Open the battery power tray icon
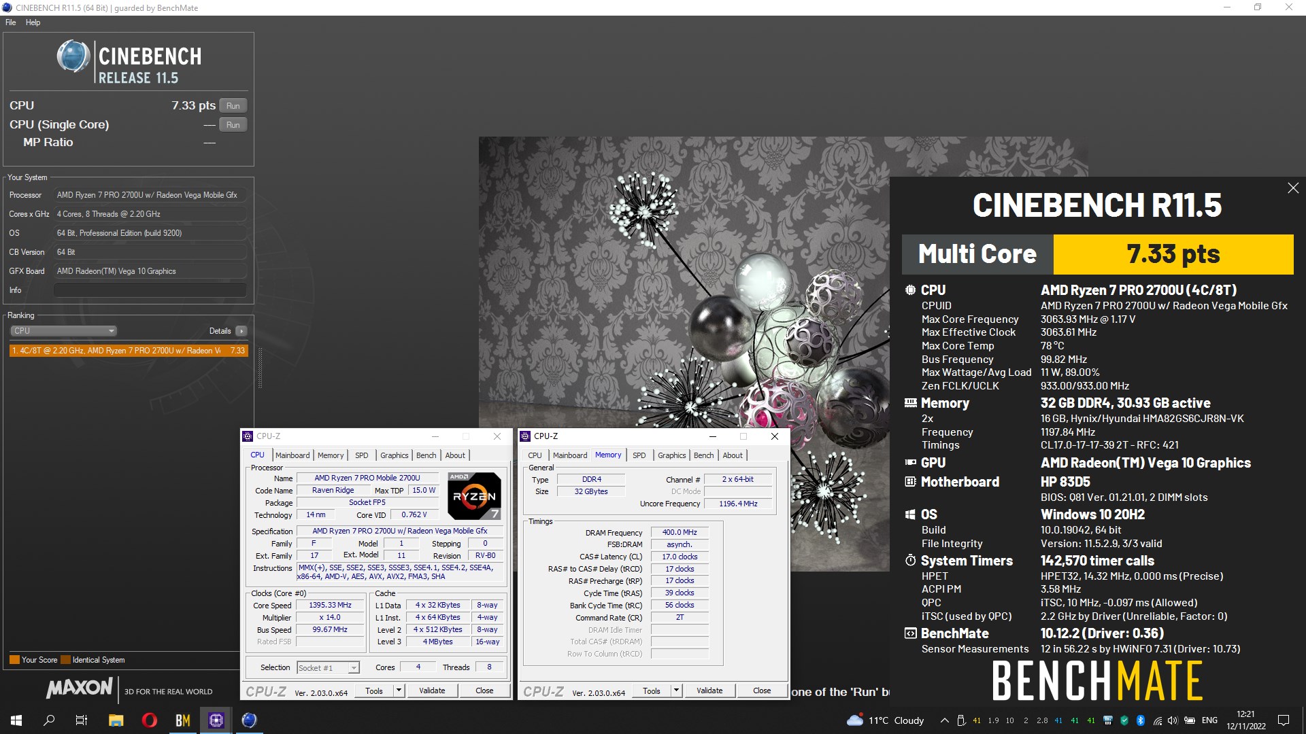 pyautogui.click(x=1190, y=720)
